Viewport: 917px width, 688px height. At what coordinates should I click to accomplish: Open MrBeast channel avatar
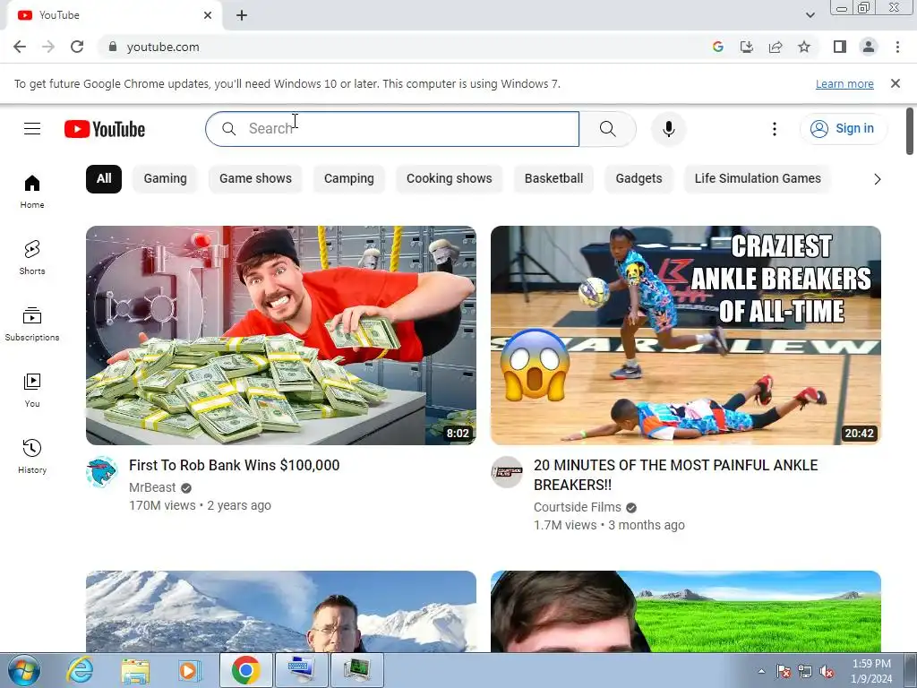click(x=102, y=472)
